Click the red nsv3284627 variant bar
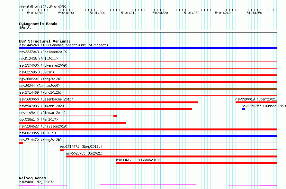Screen dimensions: 286x189 [148, 129]
